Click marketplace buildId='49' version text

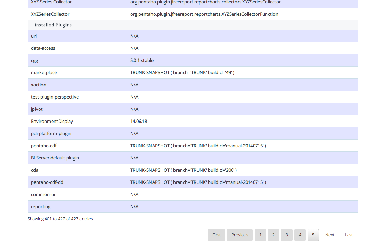click(x=182, y=72)
